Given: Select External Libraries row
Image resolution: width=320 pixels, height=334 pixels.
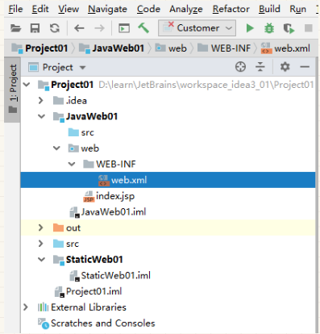Looking at the screenshot, I should tap(168, 307).
